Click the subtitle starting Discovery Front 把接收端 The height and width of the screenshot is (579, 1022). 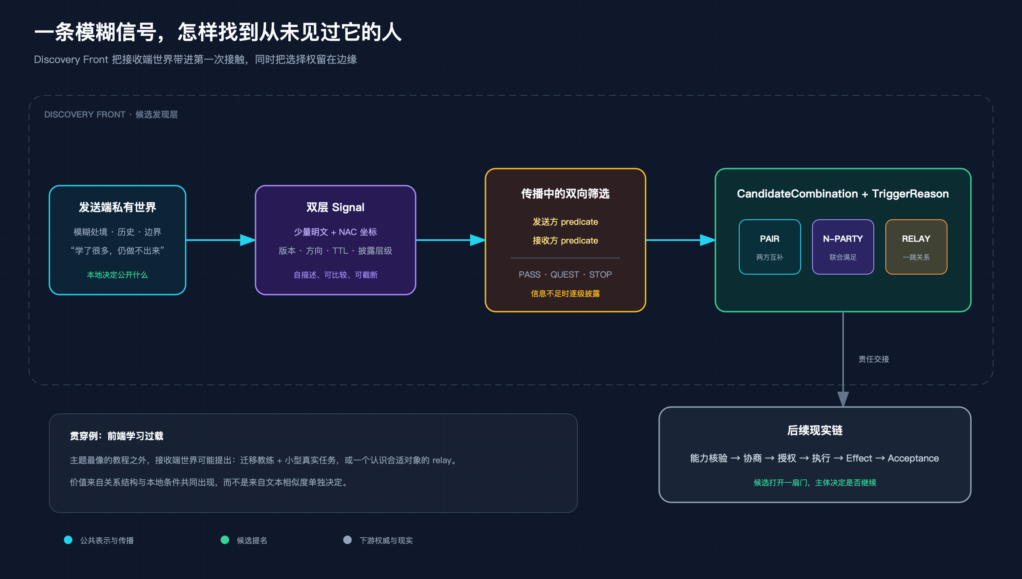coord(195,59)
